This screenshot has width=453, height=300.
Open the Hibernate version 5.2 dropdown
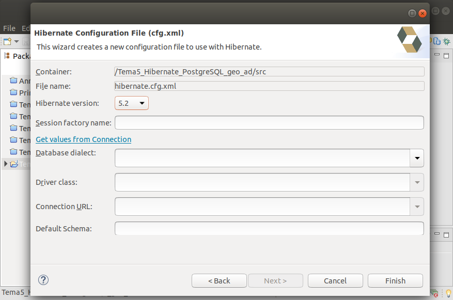pos(131,103)
